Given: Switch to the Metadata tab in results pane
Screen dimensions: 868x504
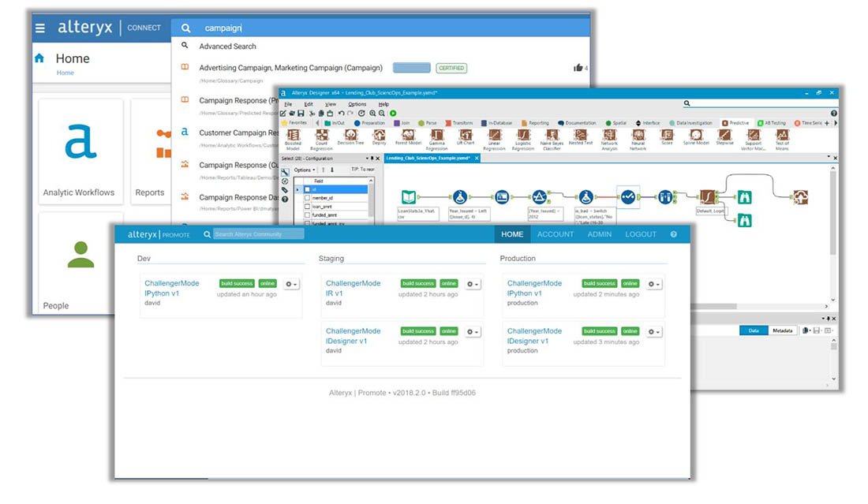Looking at the screenshot, I should pos(783,330).
